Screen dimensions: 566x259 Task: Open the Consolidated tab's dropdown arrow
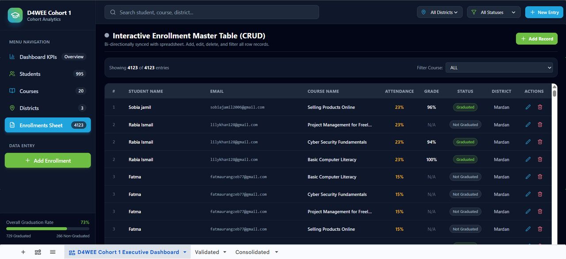[276, 252]
